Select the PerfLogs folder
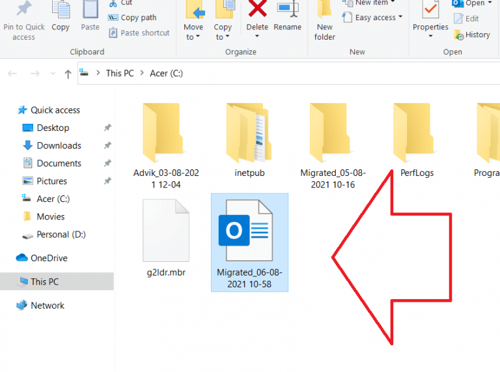Viewport: 500px width, 372px height. 417,140
